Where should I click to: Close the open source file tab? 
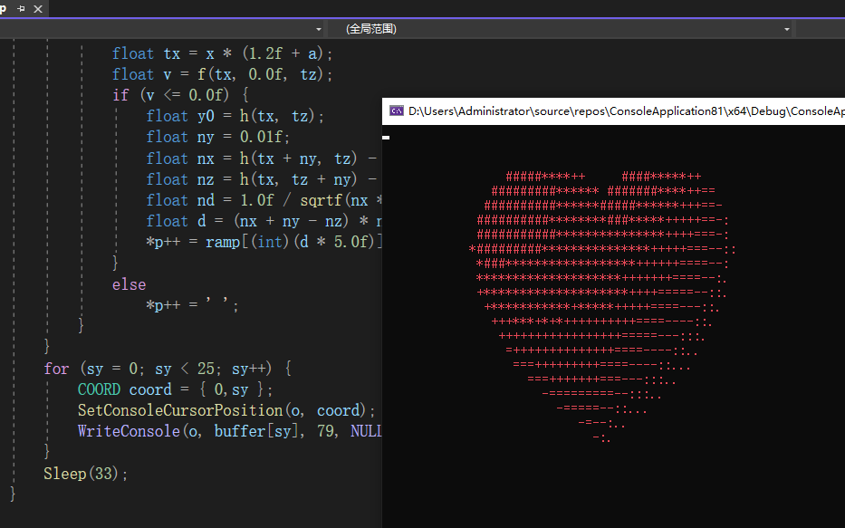(x=38, y=7)
